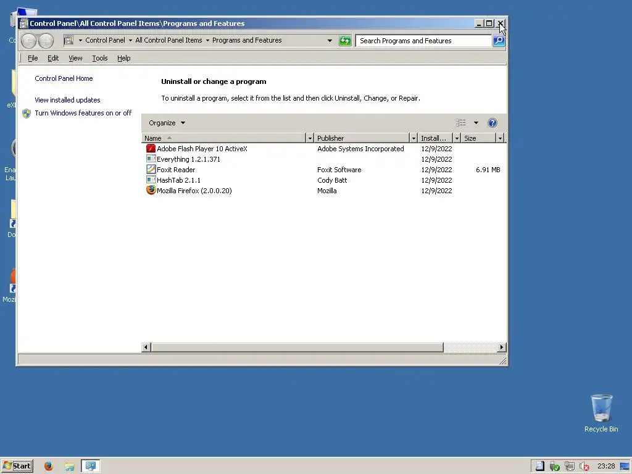Click the Control Panel icon in address bar
632x474 pixels.
pyautogui.click(x=69, y=40)
